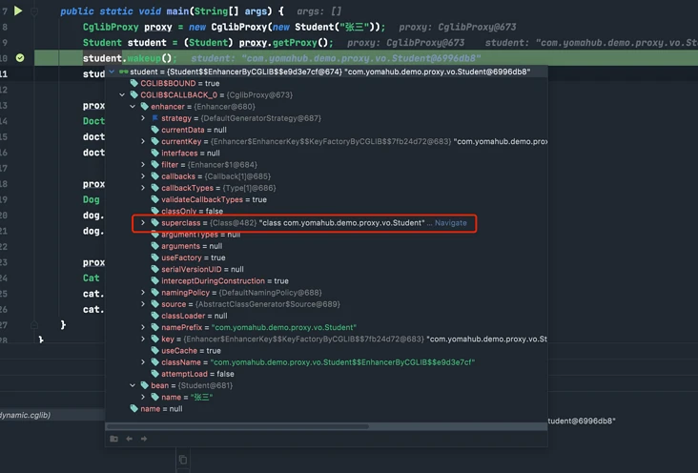Click the tag icon of arguments field

click(154, 246)
